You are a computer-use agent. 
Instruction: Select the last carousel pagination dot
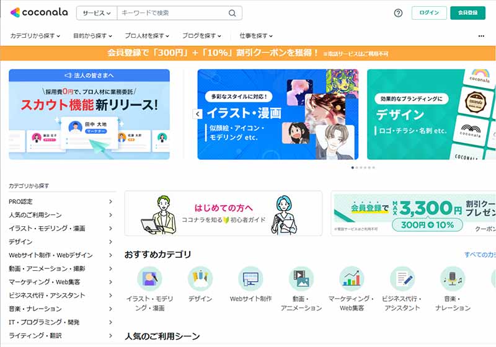(374, 167)
